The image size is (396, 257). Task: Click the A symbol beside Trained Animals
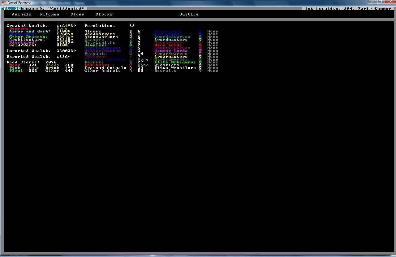131,68
